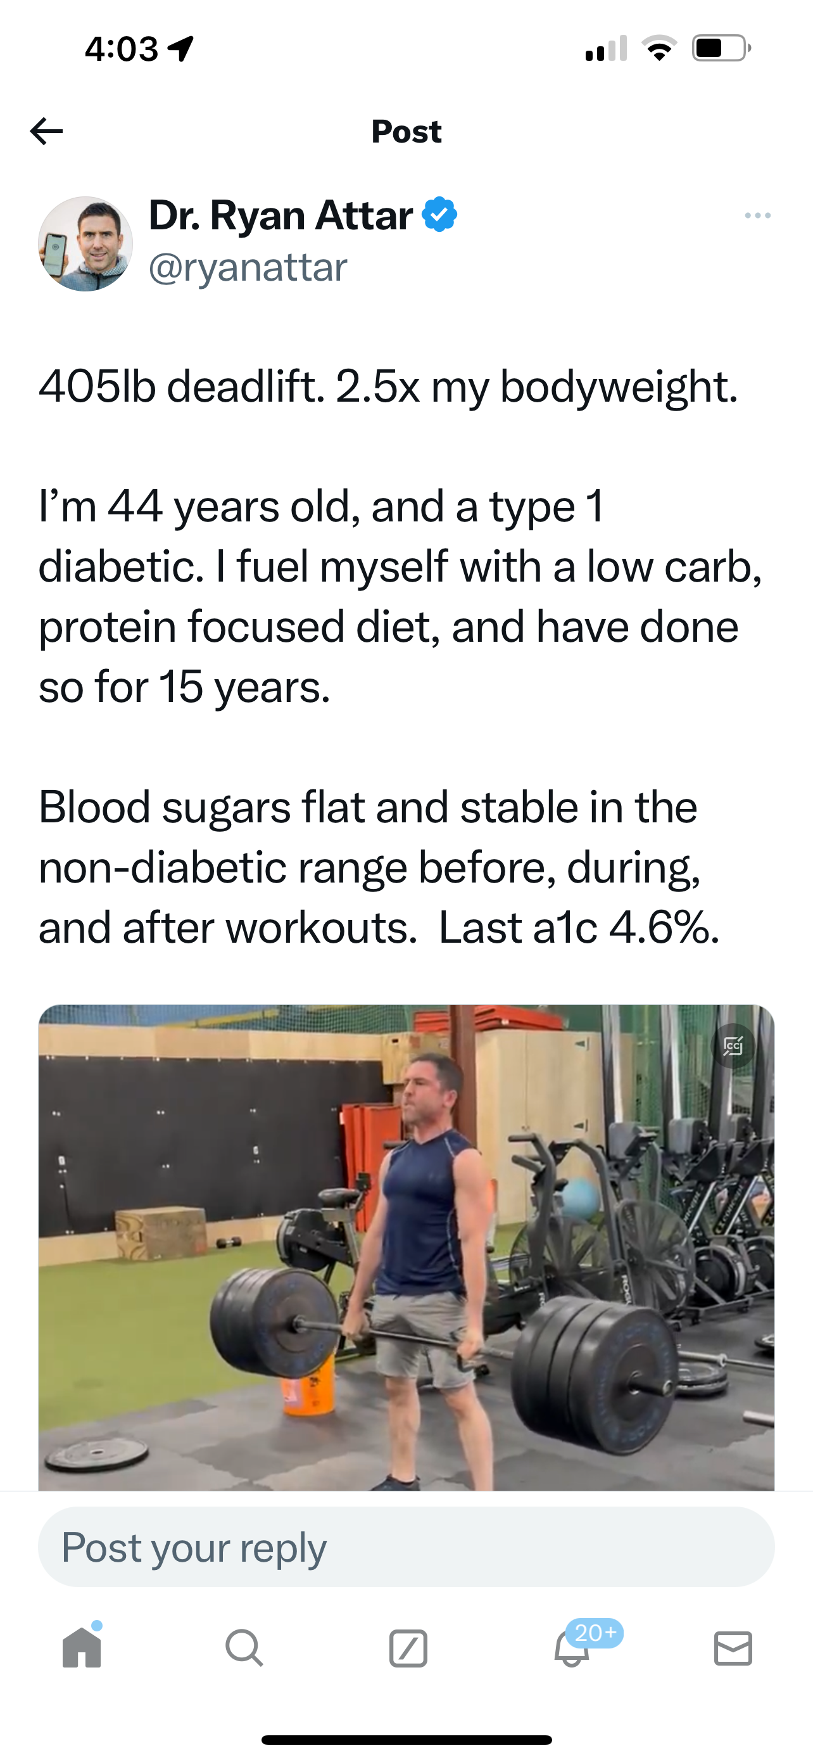Toggle captions on the deadlift video
The height and width of the screenshot is (1760, 813).
(733, 1046)
